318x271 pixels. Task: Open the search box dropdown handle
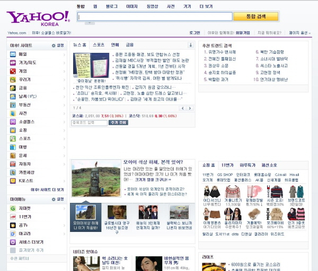[90, 23]
